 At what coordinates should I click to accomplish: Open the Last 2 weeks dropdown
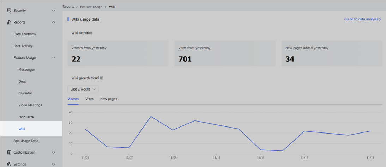click(x=83, y=89)
